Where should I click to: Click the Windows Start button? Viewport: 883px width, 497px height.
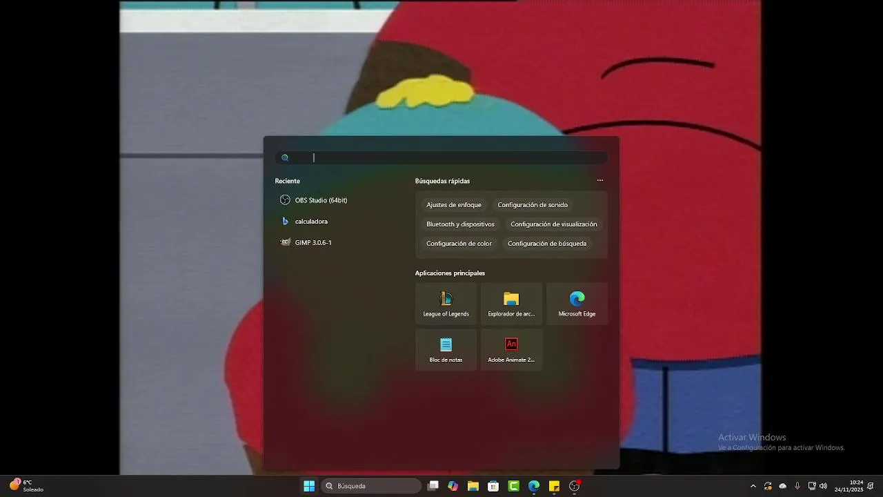[309, 486]
